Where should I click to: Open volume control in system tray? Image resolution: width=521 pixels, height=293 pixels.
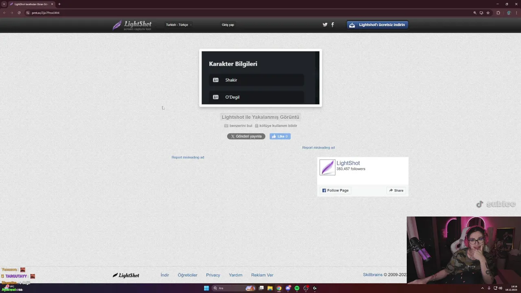tap(500, 288)
